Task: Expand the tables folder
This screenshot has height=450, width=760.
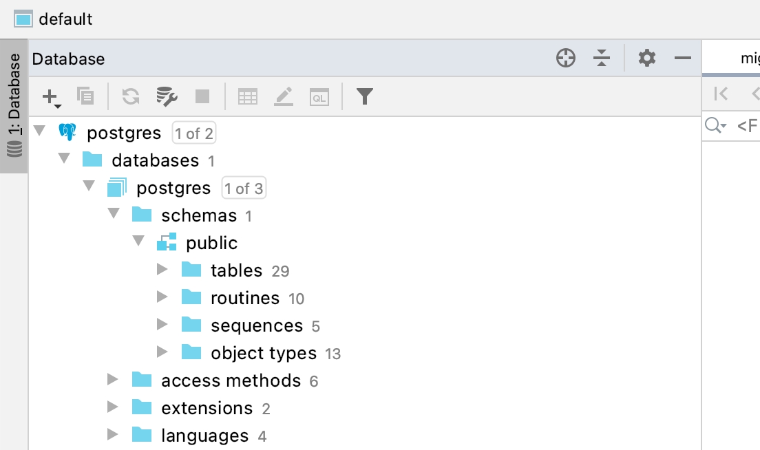Action: tap(162, 270)
